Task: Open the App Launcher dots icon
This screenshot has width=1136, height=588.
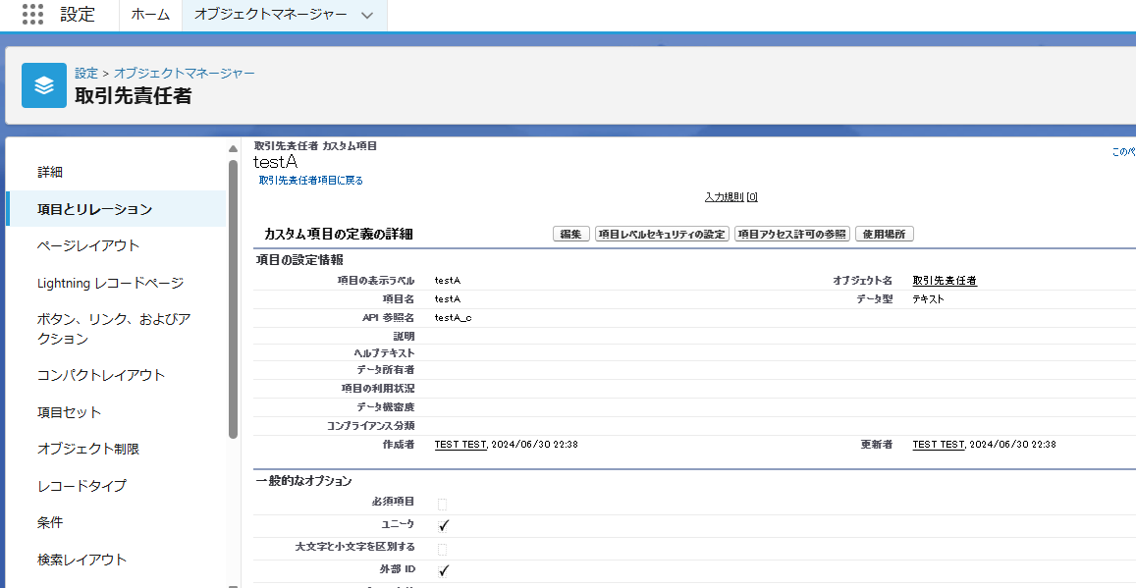Action: point(32,14)
